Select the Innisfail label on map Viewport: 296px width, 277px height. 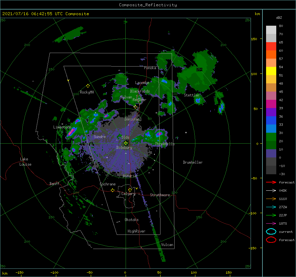click(x=133, y=119)
